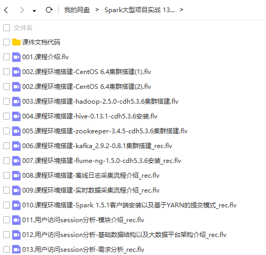
Task: Select checkbox for 010 Spark 1.5.1客户端安装 file
Action: click(x=6, y=205)
